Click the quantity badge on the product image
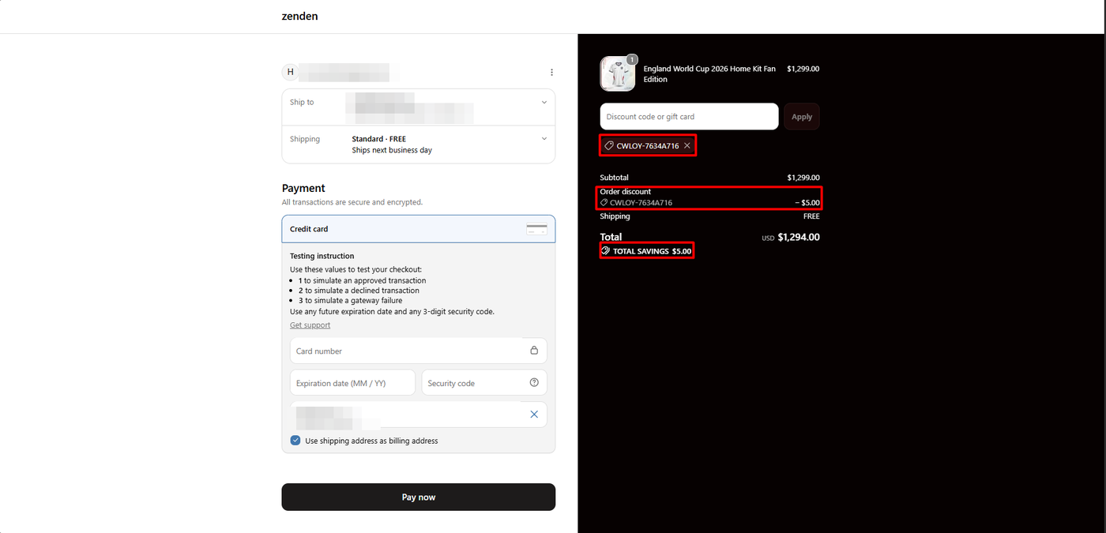Viewport: 1106px width, 533px height. point(632,59)
